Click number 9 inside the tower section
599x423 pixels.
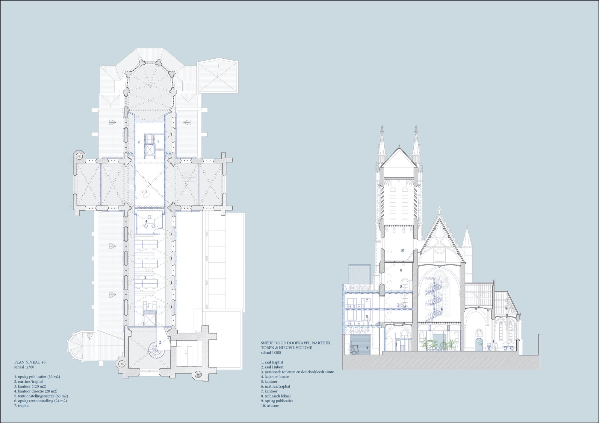[401, 270]
